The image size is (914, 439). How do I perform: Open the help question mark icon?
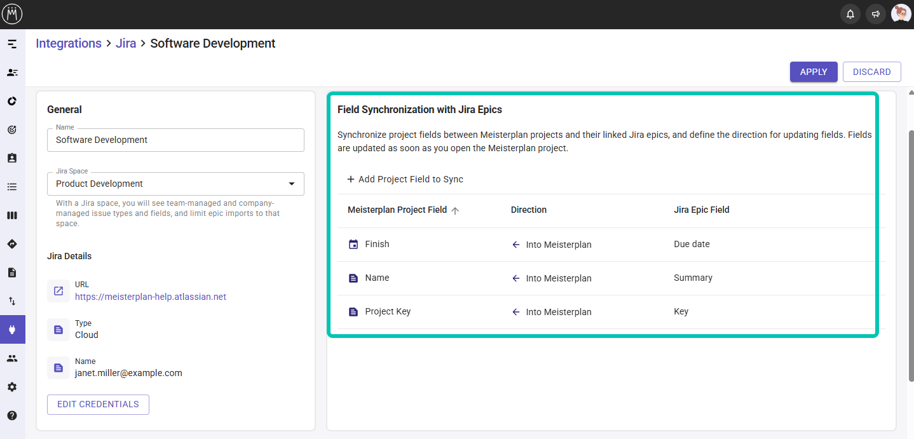click(12, 415)
